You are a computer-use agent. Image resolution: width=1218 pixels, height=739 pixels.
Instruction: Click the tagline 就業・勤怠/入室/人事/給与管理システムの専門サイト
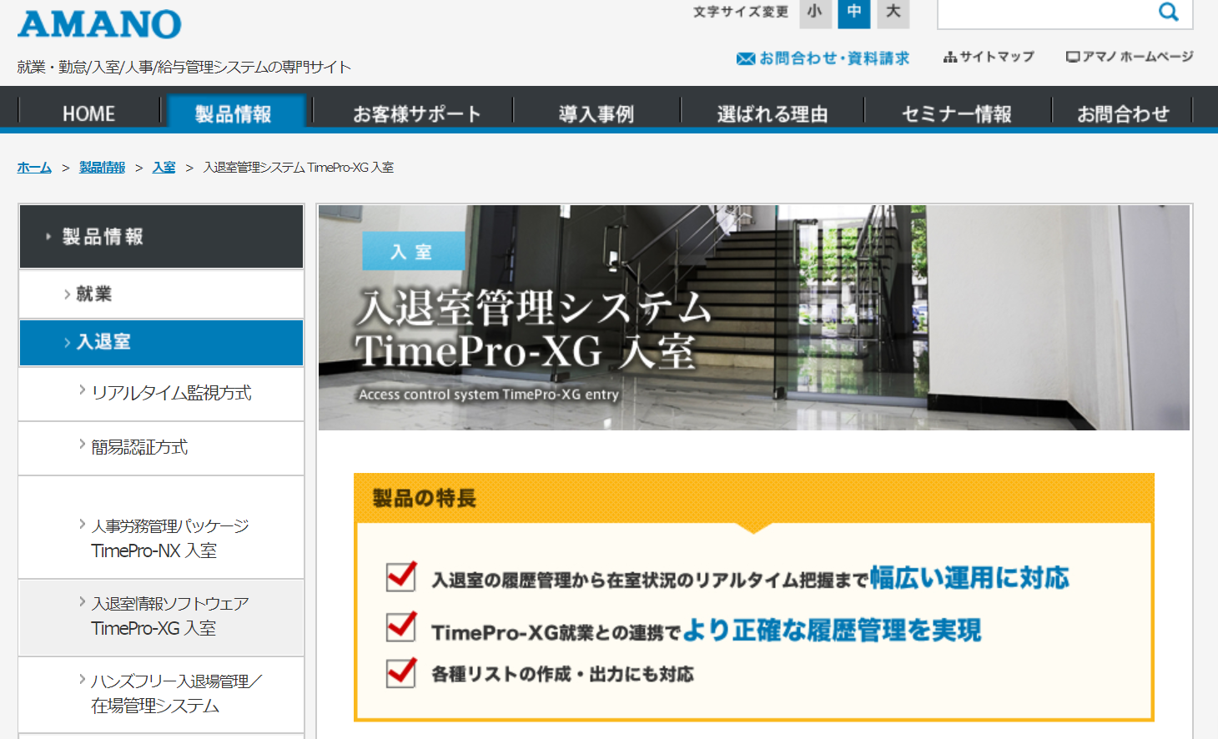point(184,67)
